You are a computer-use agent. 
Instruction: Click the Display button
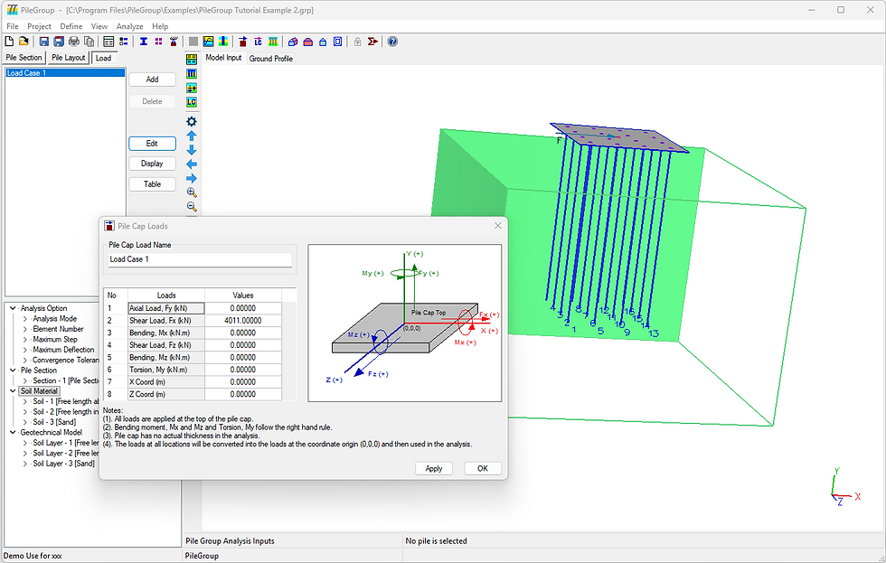click(x=152, y=164)
